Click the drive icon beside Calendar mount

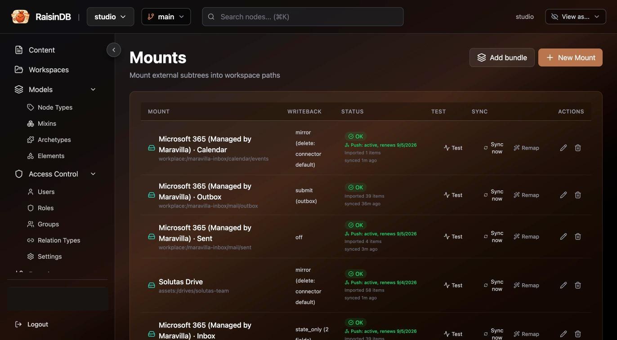[152, 148]
